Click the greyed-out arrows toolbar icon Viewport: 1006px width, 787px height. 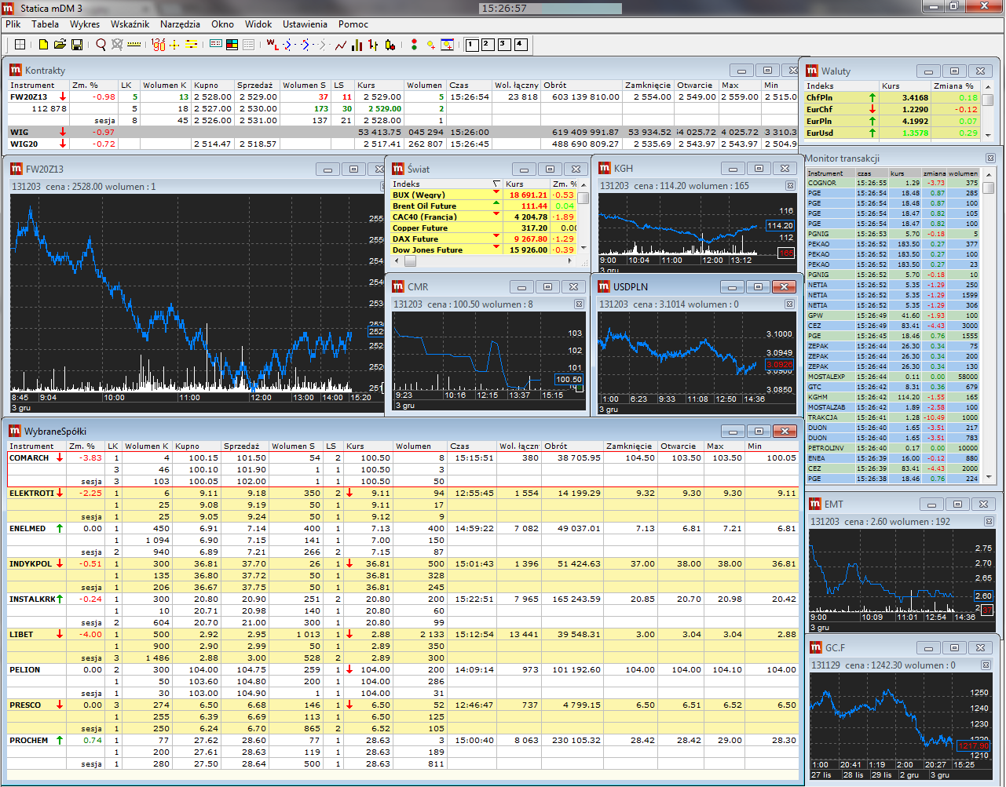322,45
